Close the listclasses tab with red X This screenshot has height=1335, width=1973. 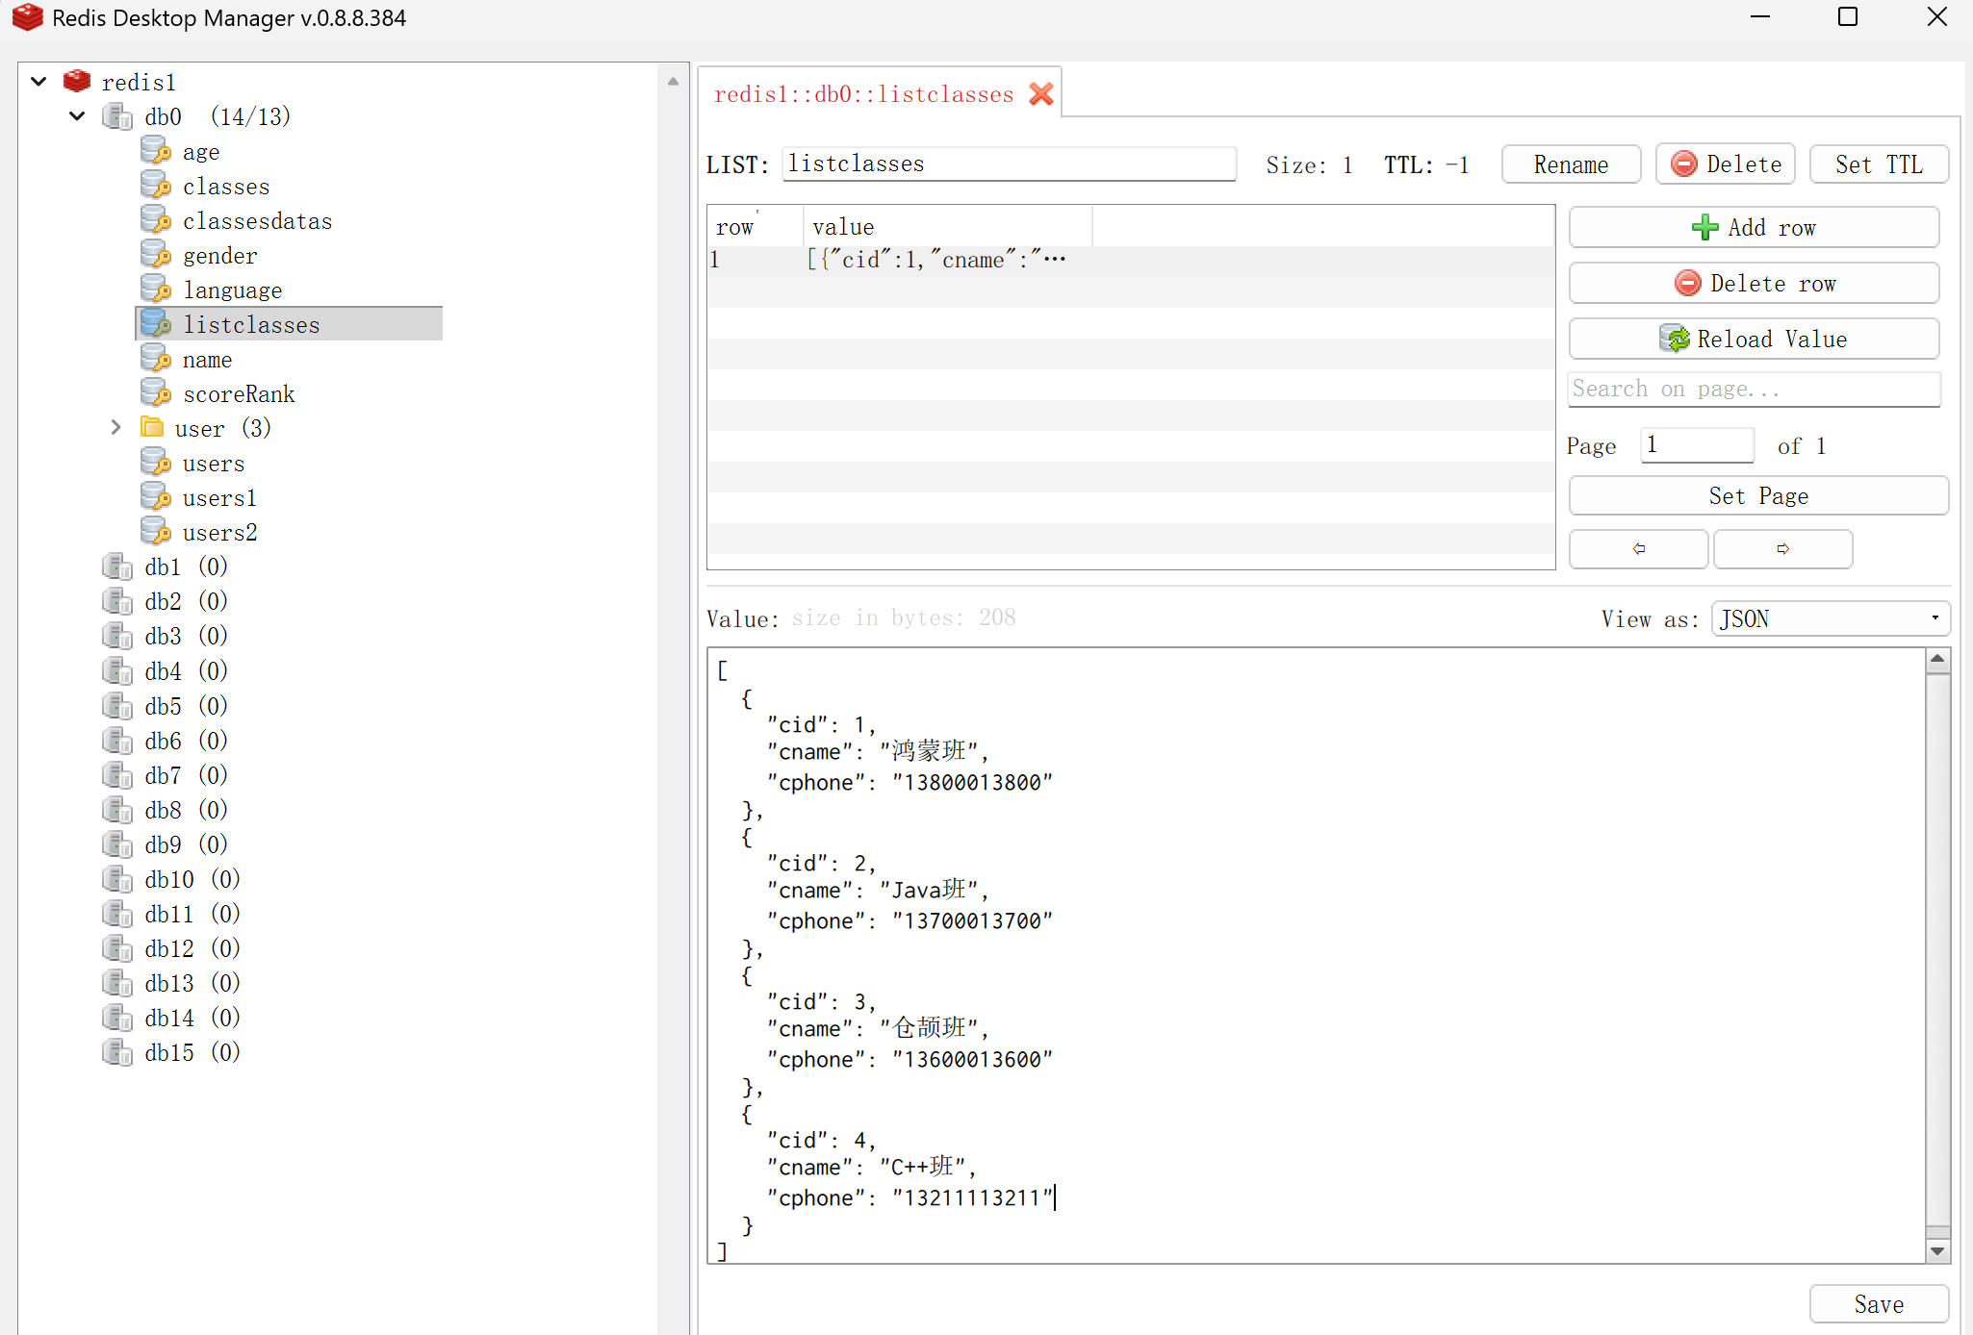coord(1041,94)
